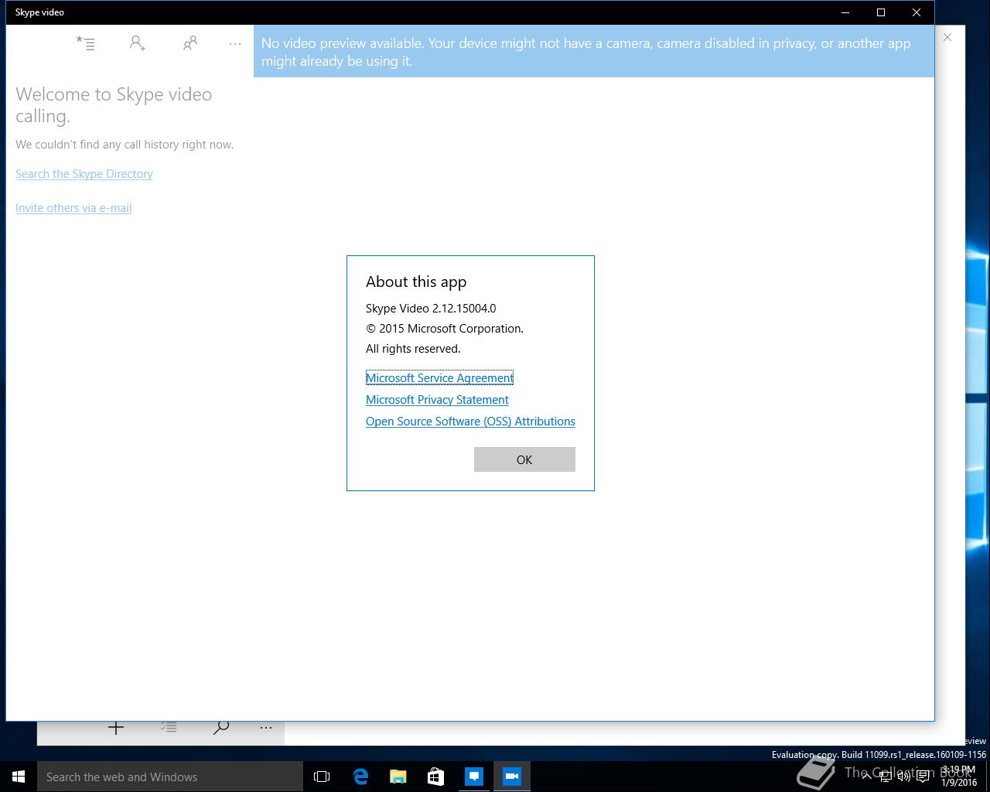Viewport: 990px width, 792px height.
Task: Maximize the Skype video window
Action: (881, 12)
